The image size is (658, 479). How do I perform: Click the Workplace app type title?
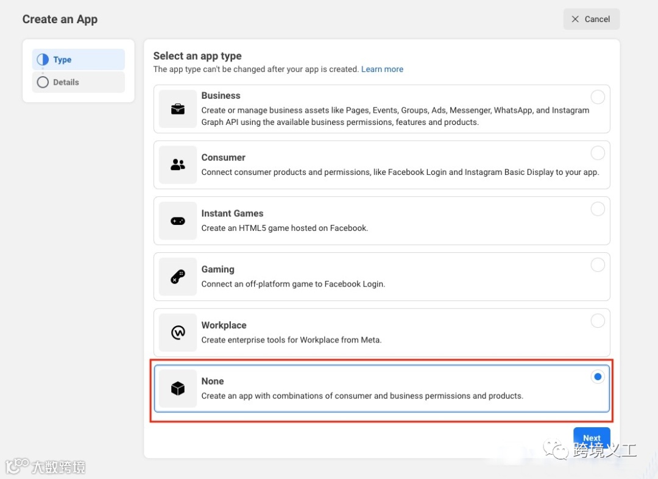point(224,325)
